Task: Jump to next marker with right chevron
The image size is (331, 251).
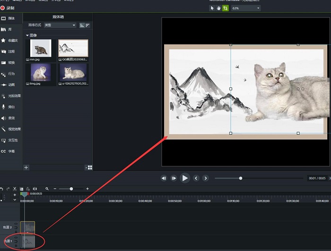Action: click(x=206, y=178)
